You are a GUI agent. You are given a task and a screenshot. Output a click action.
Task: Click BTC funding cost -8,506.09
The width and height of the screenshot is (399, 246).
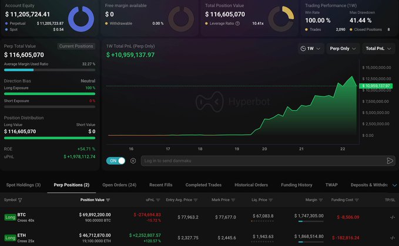click(x=348, y=217)
